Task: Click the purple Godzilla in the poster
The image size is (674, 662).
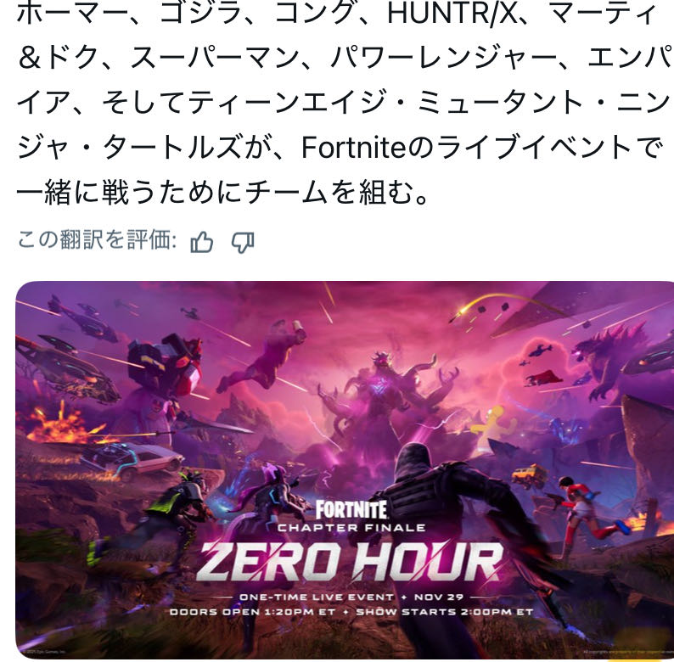Action: pos(610,359)
